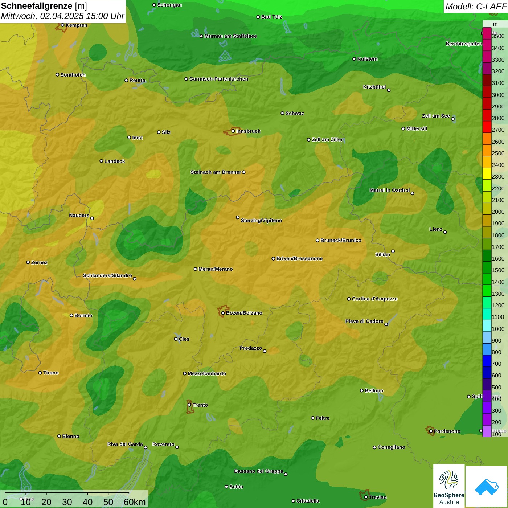Click the Trento city outline marker
The height and width of the screenshot is (508, 508).
(190, 406)
